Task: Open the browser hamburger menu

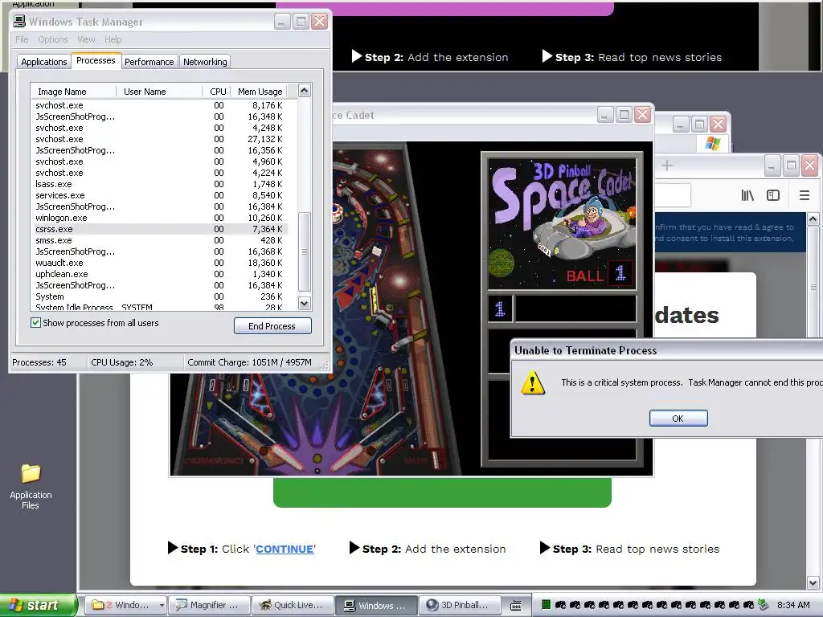Action: [x=804, y=195]
